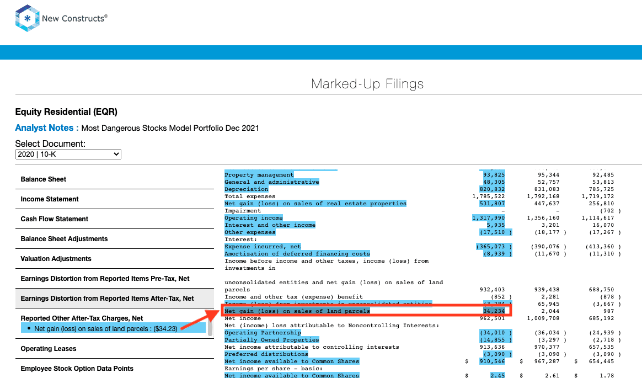Screen dimensions: 642x378
Task: Select Earnings Distortion After-Tax section
Action: tap(115, 299)
